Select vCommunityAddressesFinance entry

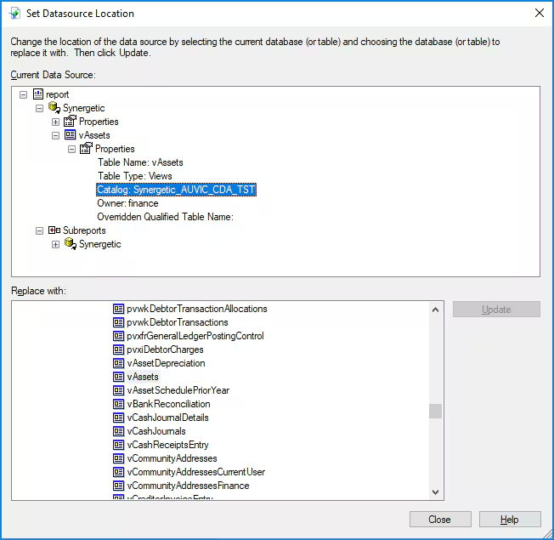click(188, 486)
